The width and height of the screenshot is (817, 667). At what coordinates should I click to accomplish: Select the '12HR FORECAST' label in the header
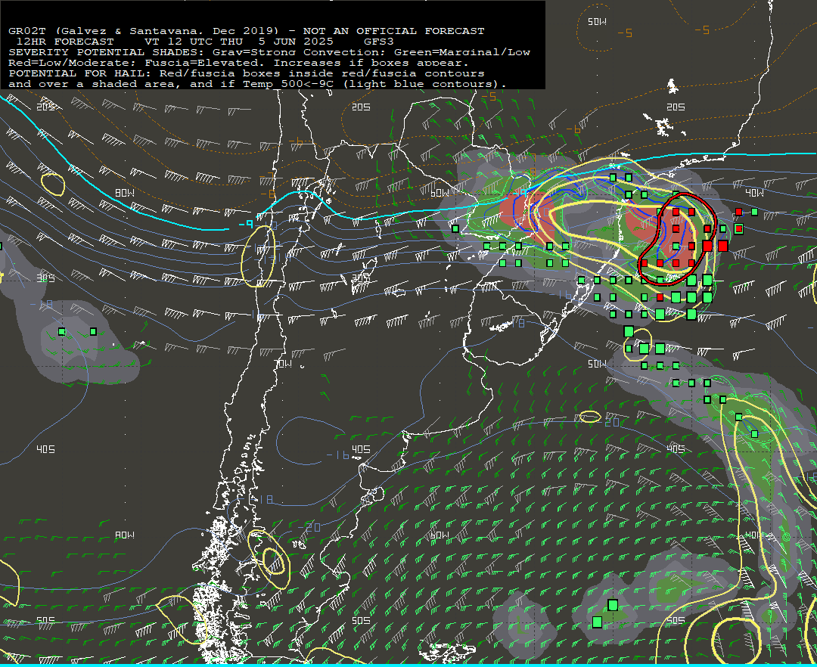pos(65,42)
